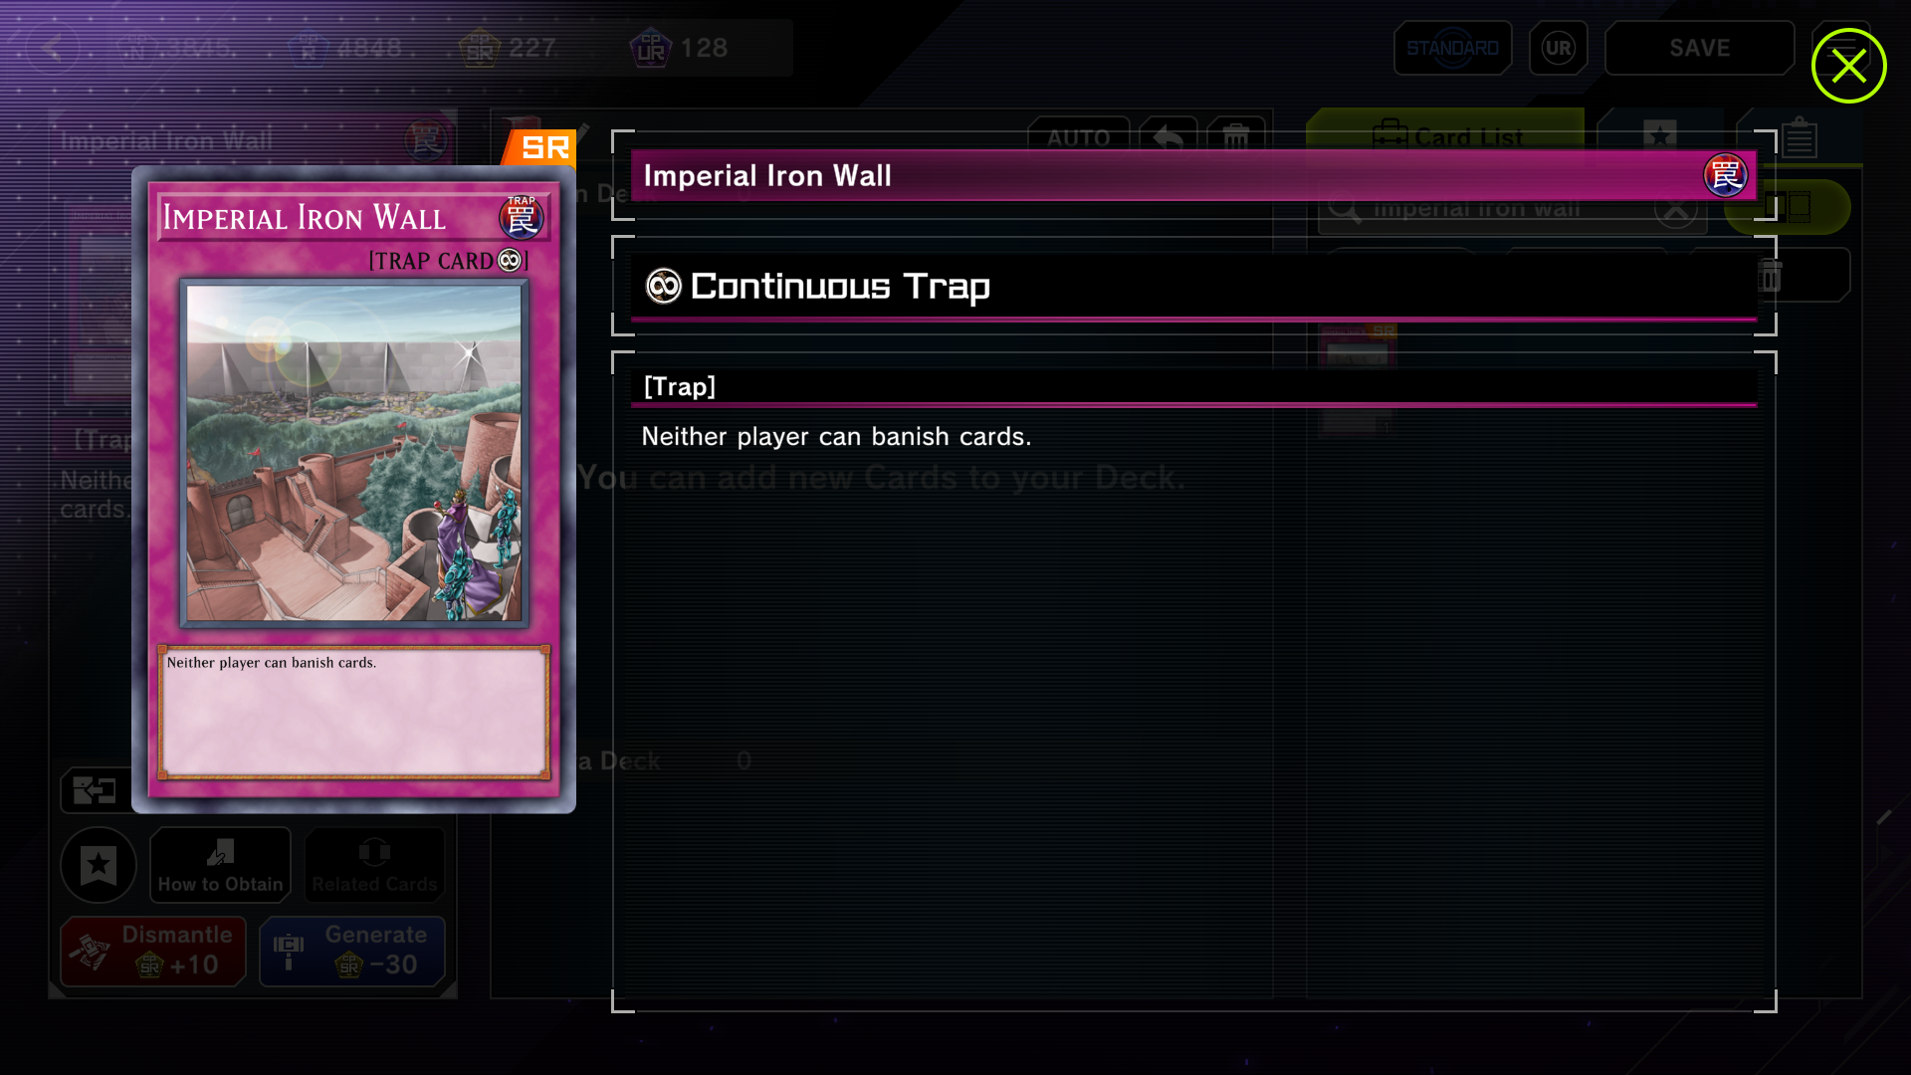The height and width of the screenshot is (1075, 1911).
Task: Bookmark card with the star button
Action: [x=99, y=865]
